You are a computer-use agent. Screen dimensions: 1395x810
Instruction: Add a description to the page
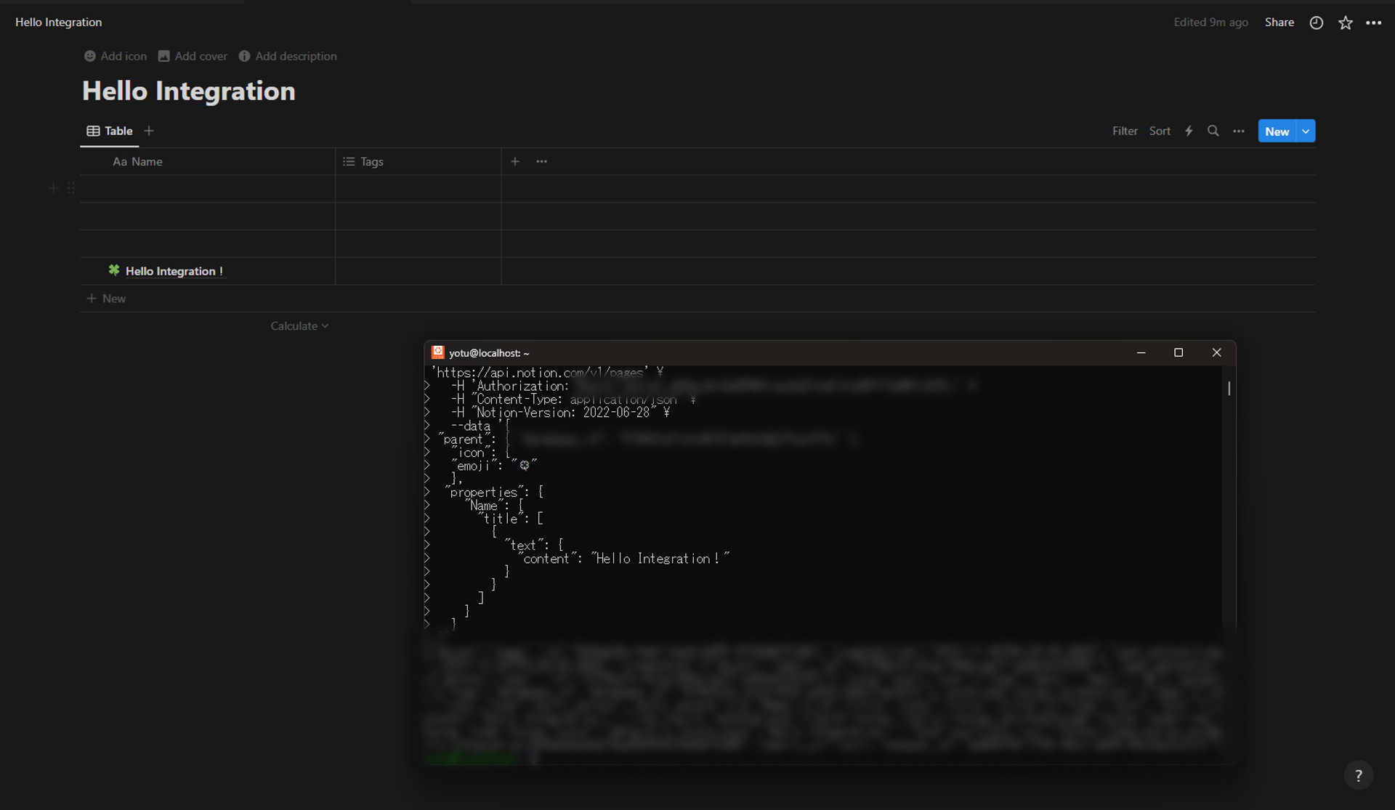(288, 56)
